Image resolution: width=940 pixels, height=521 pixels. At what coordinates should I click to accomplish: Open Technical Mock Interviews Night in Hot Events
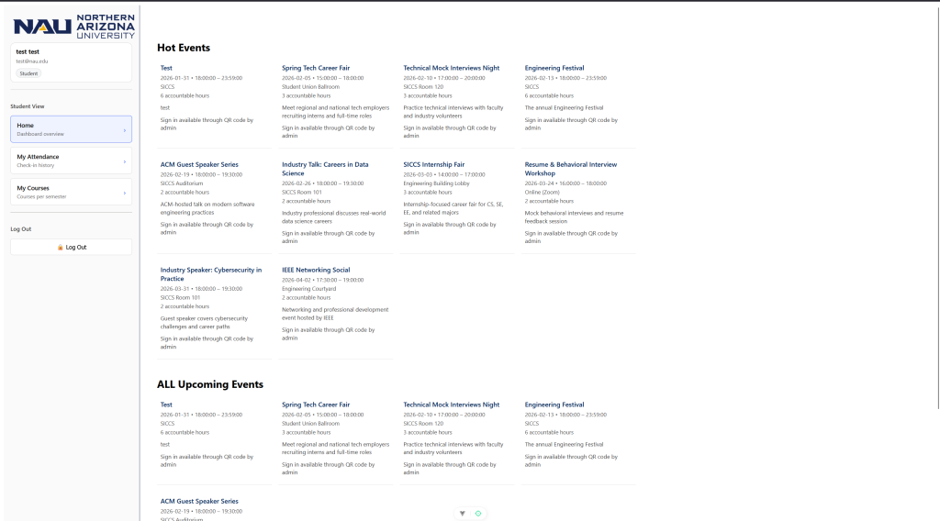451,68
